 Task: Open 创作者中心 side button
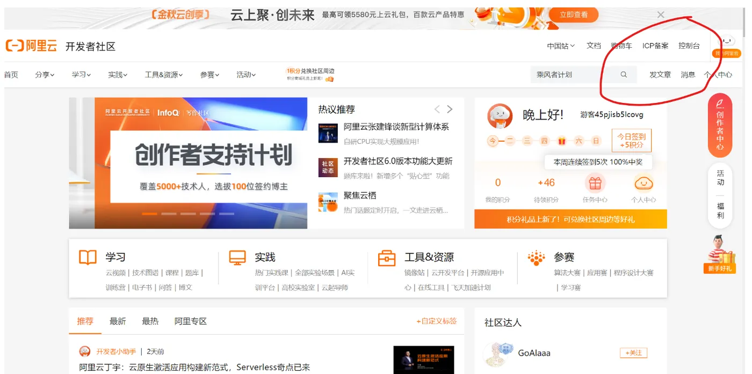tap(720, 126)
